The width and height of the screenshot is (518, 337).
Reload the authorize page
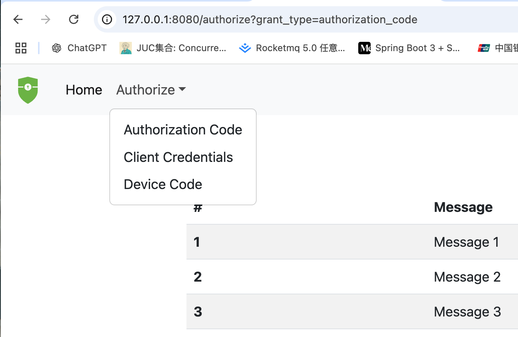pos(74,19)
